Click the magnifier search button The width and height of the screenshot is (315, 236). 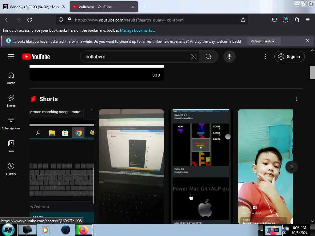[209, 57]
